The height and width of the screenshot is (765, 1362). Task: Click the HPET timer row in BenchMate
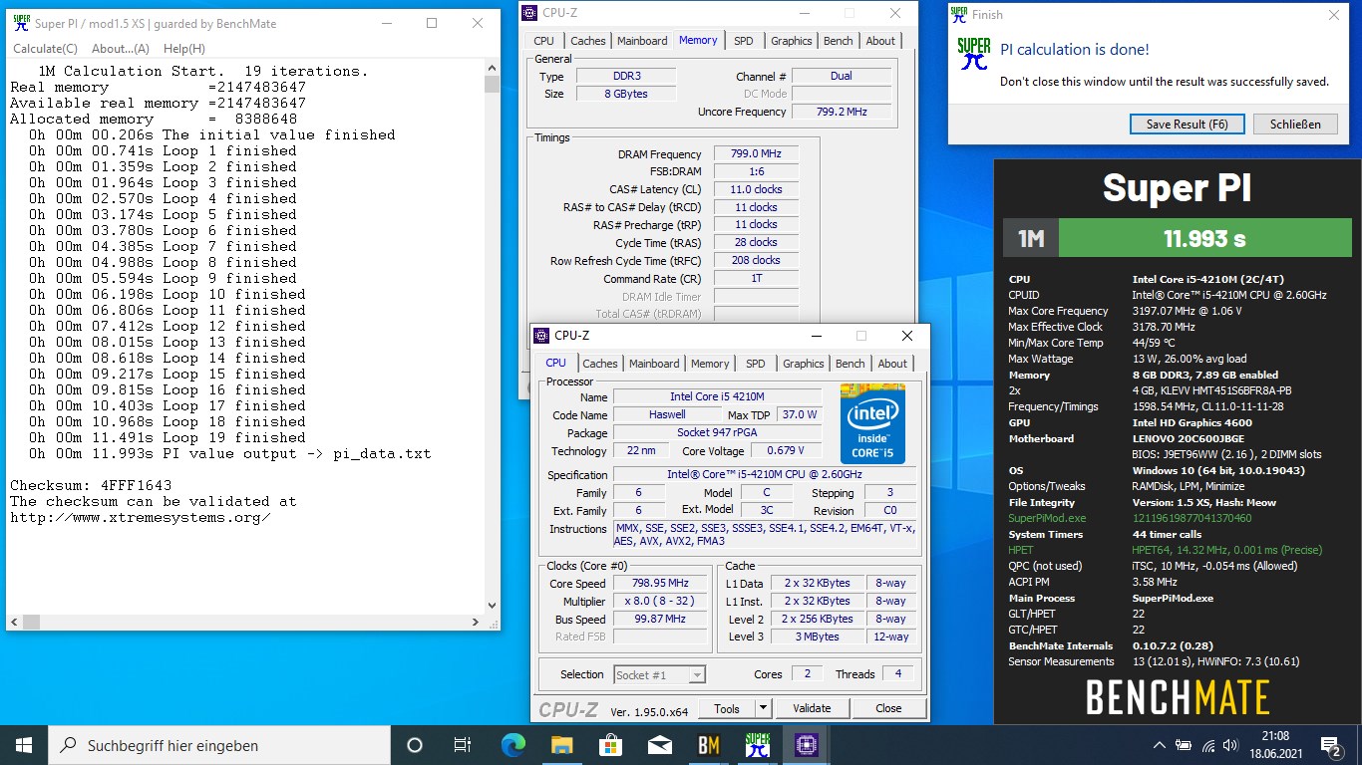click(x=1165, y=550)
